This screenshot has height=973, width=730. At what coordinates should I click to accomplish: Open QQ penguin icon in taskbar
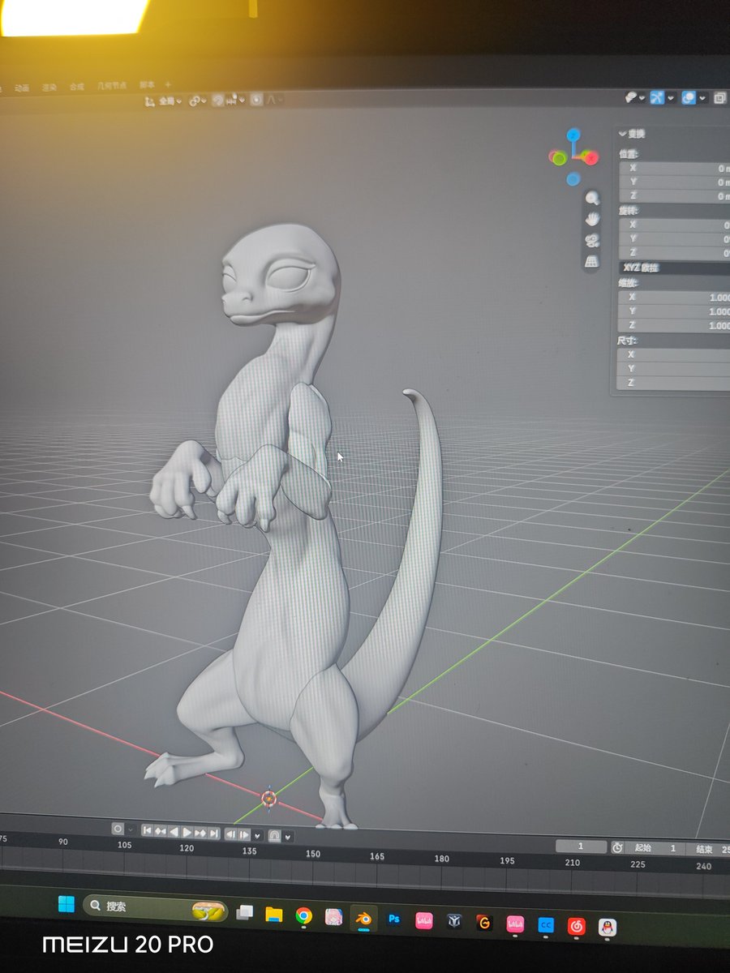[607, 927]
